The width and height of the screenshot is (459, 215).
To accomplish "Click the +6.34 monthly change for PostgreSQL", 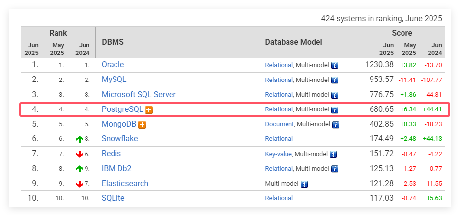I will click(408, 109).
